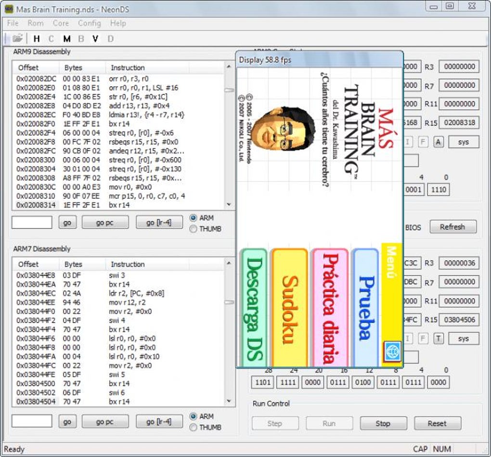491x457 pixels.
Task: Tap the Práctica diaria option in game
Action: pos(330,308)
